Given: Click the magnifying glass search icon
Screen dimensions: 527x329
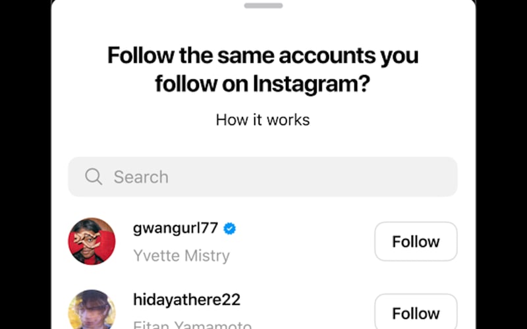Looking at the screenshot, I should coord(94,176).
